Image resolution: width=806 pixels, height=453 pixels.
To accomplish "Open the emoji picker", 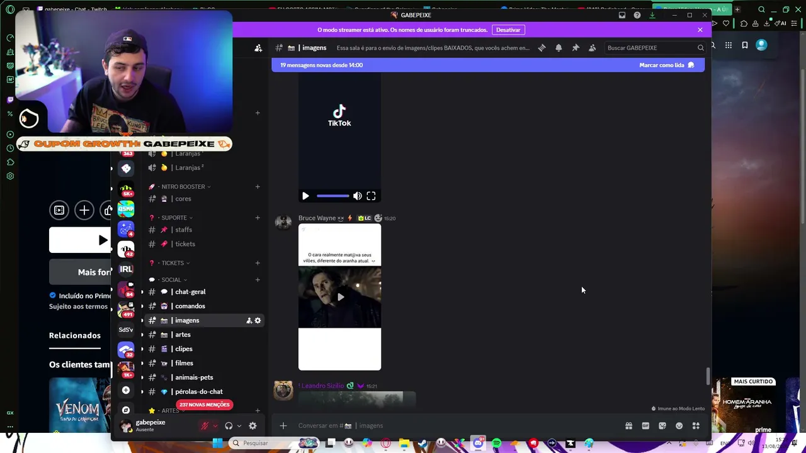I will [x=679, y=426].
